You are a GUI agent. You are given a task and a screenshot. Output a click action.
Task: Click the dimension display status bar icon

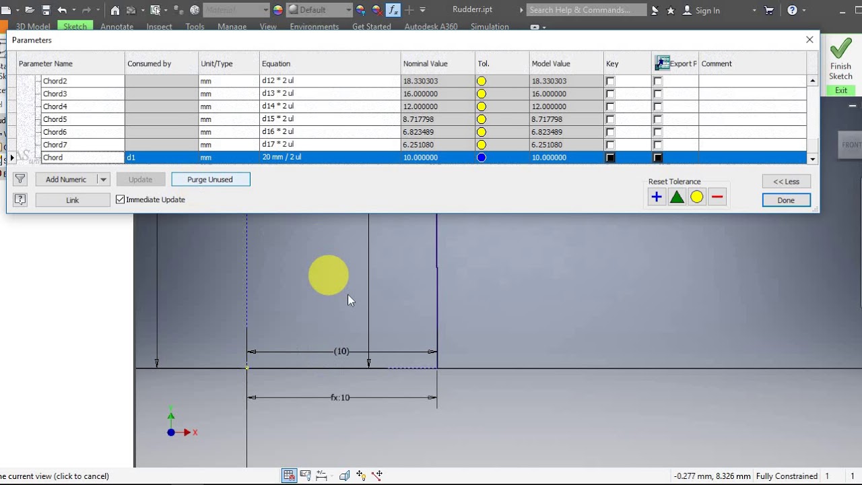[321, 476]
